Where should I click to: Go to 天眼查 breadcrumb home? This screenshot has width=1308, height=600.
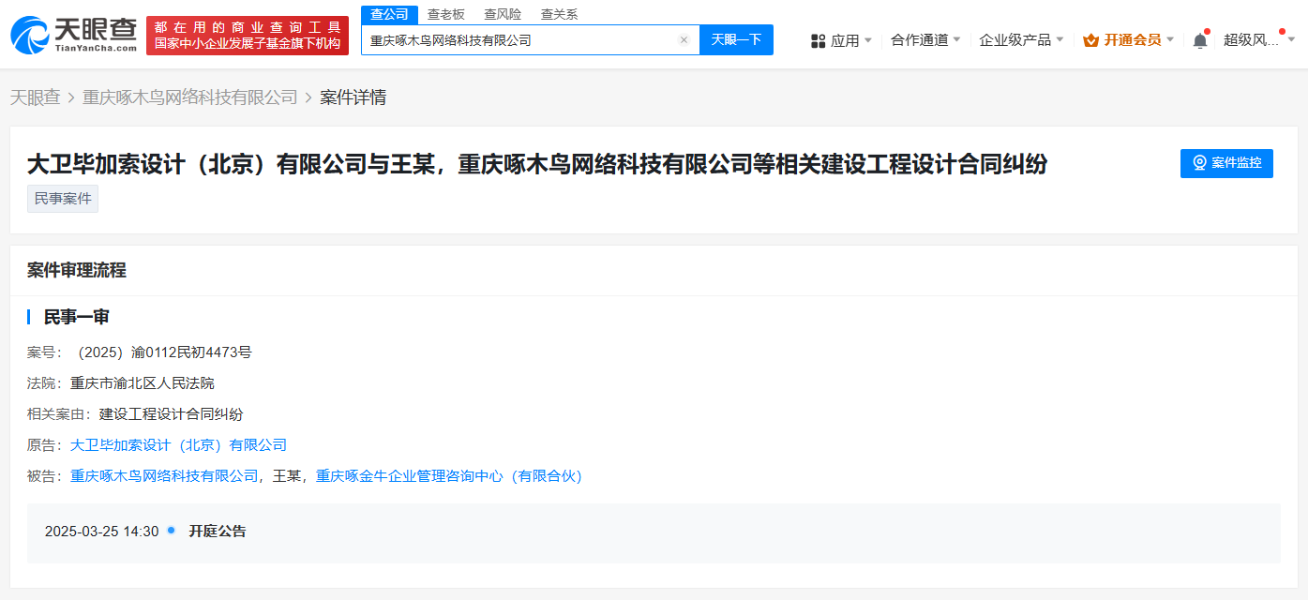pyautogui.click(x=35, y=97)
